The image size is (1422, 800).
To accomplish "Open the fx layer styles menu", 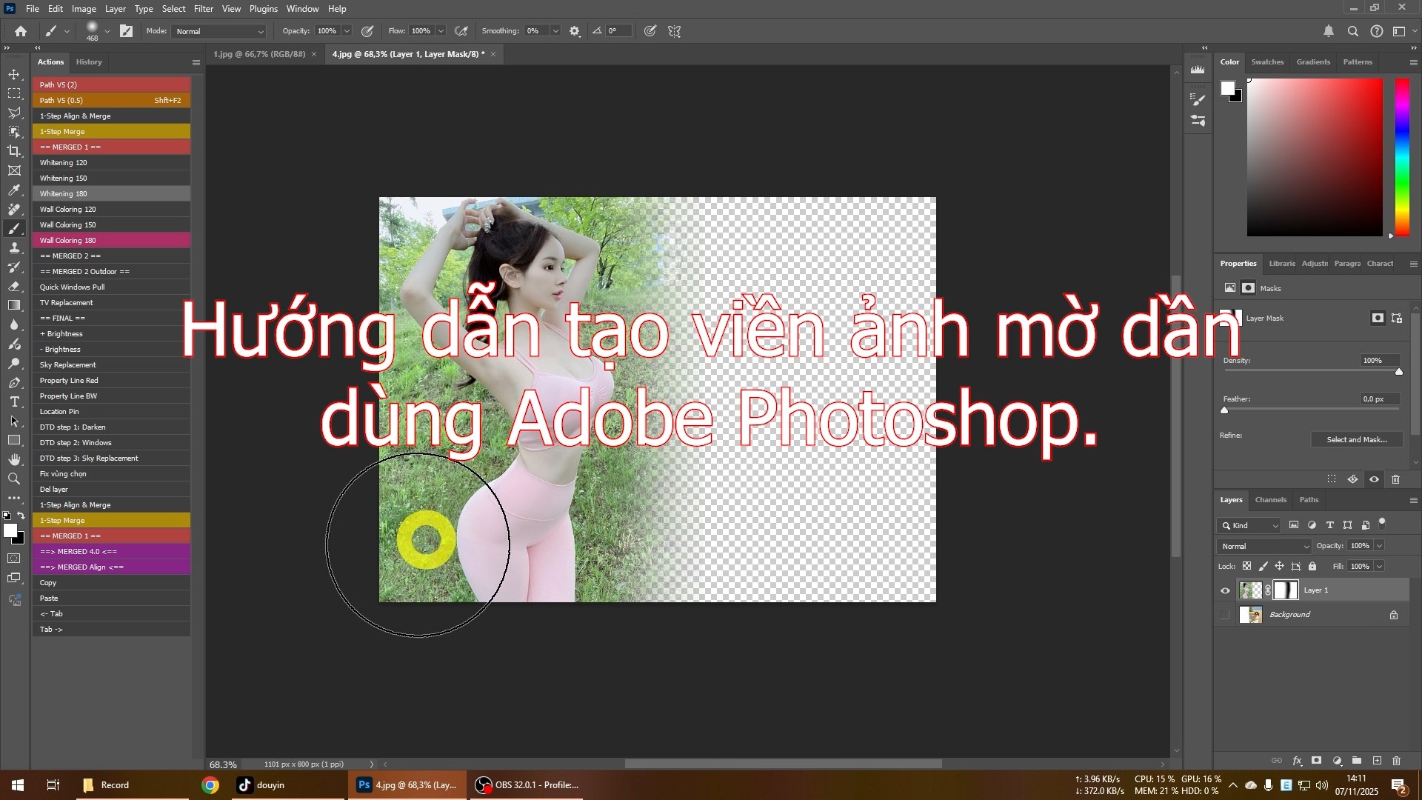I will coord(1298,761).
